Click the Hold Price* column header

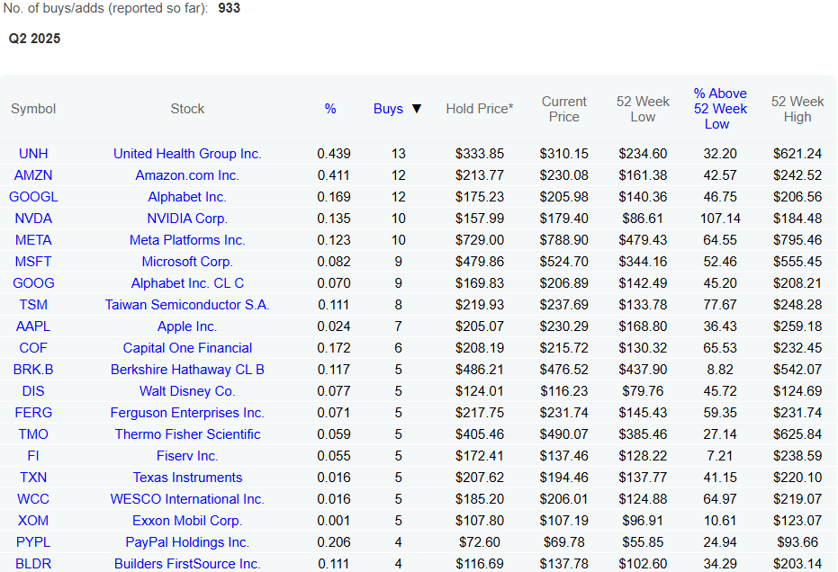tap(480, 109)
